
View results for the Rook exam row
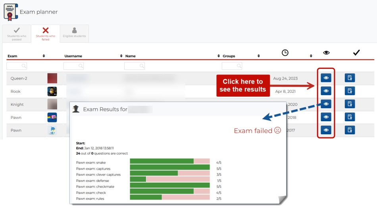click(x=326, y=91)
